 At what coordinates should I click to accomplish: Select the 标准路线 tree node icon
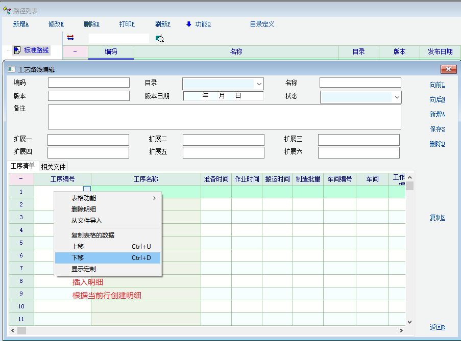(17, 50)
